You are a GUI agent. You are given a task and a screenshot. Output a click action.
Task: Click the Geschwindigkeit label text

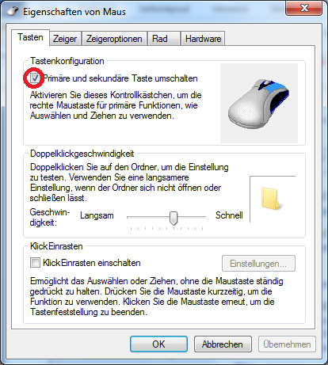pos(50,217)
